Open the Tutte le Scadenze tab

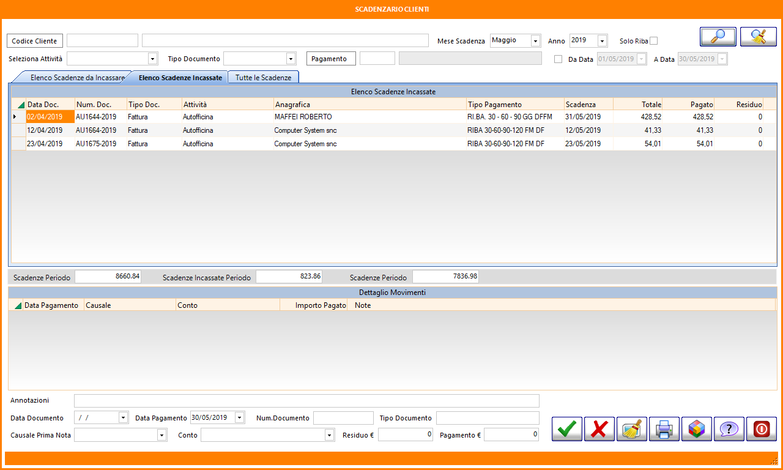263,78
